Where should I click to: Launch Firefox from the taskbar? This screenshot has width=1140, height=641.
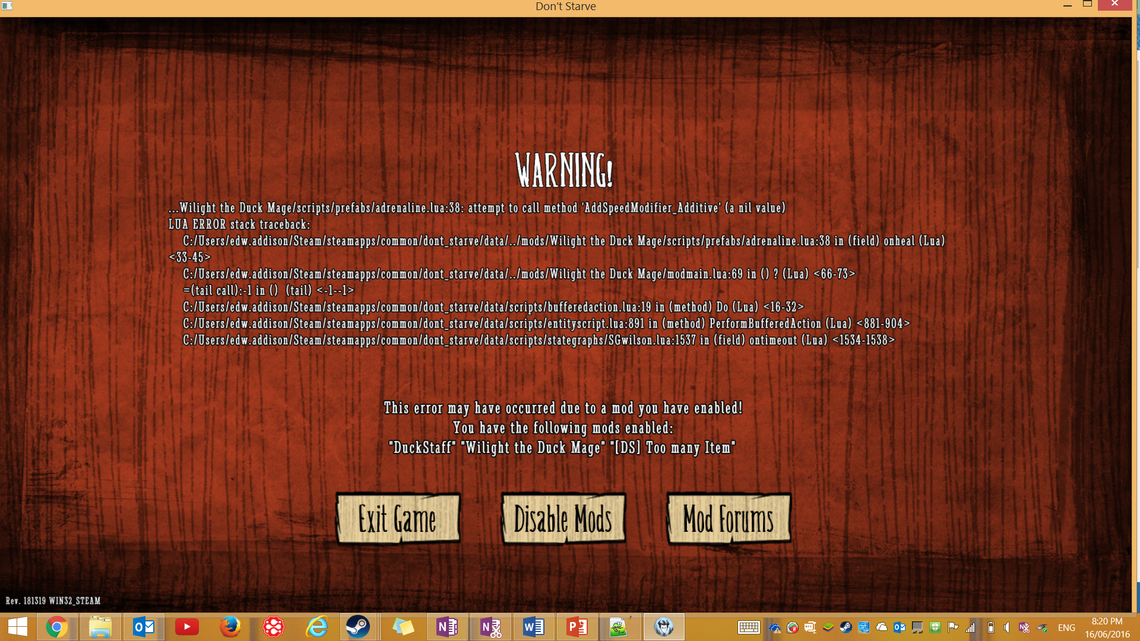(x=230, y=627)
